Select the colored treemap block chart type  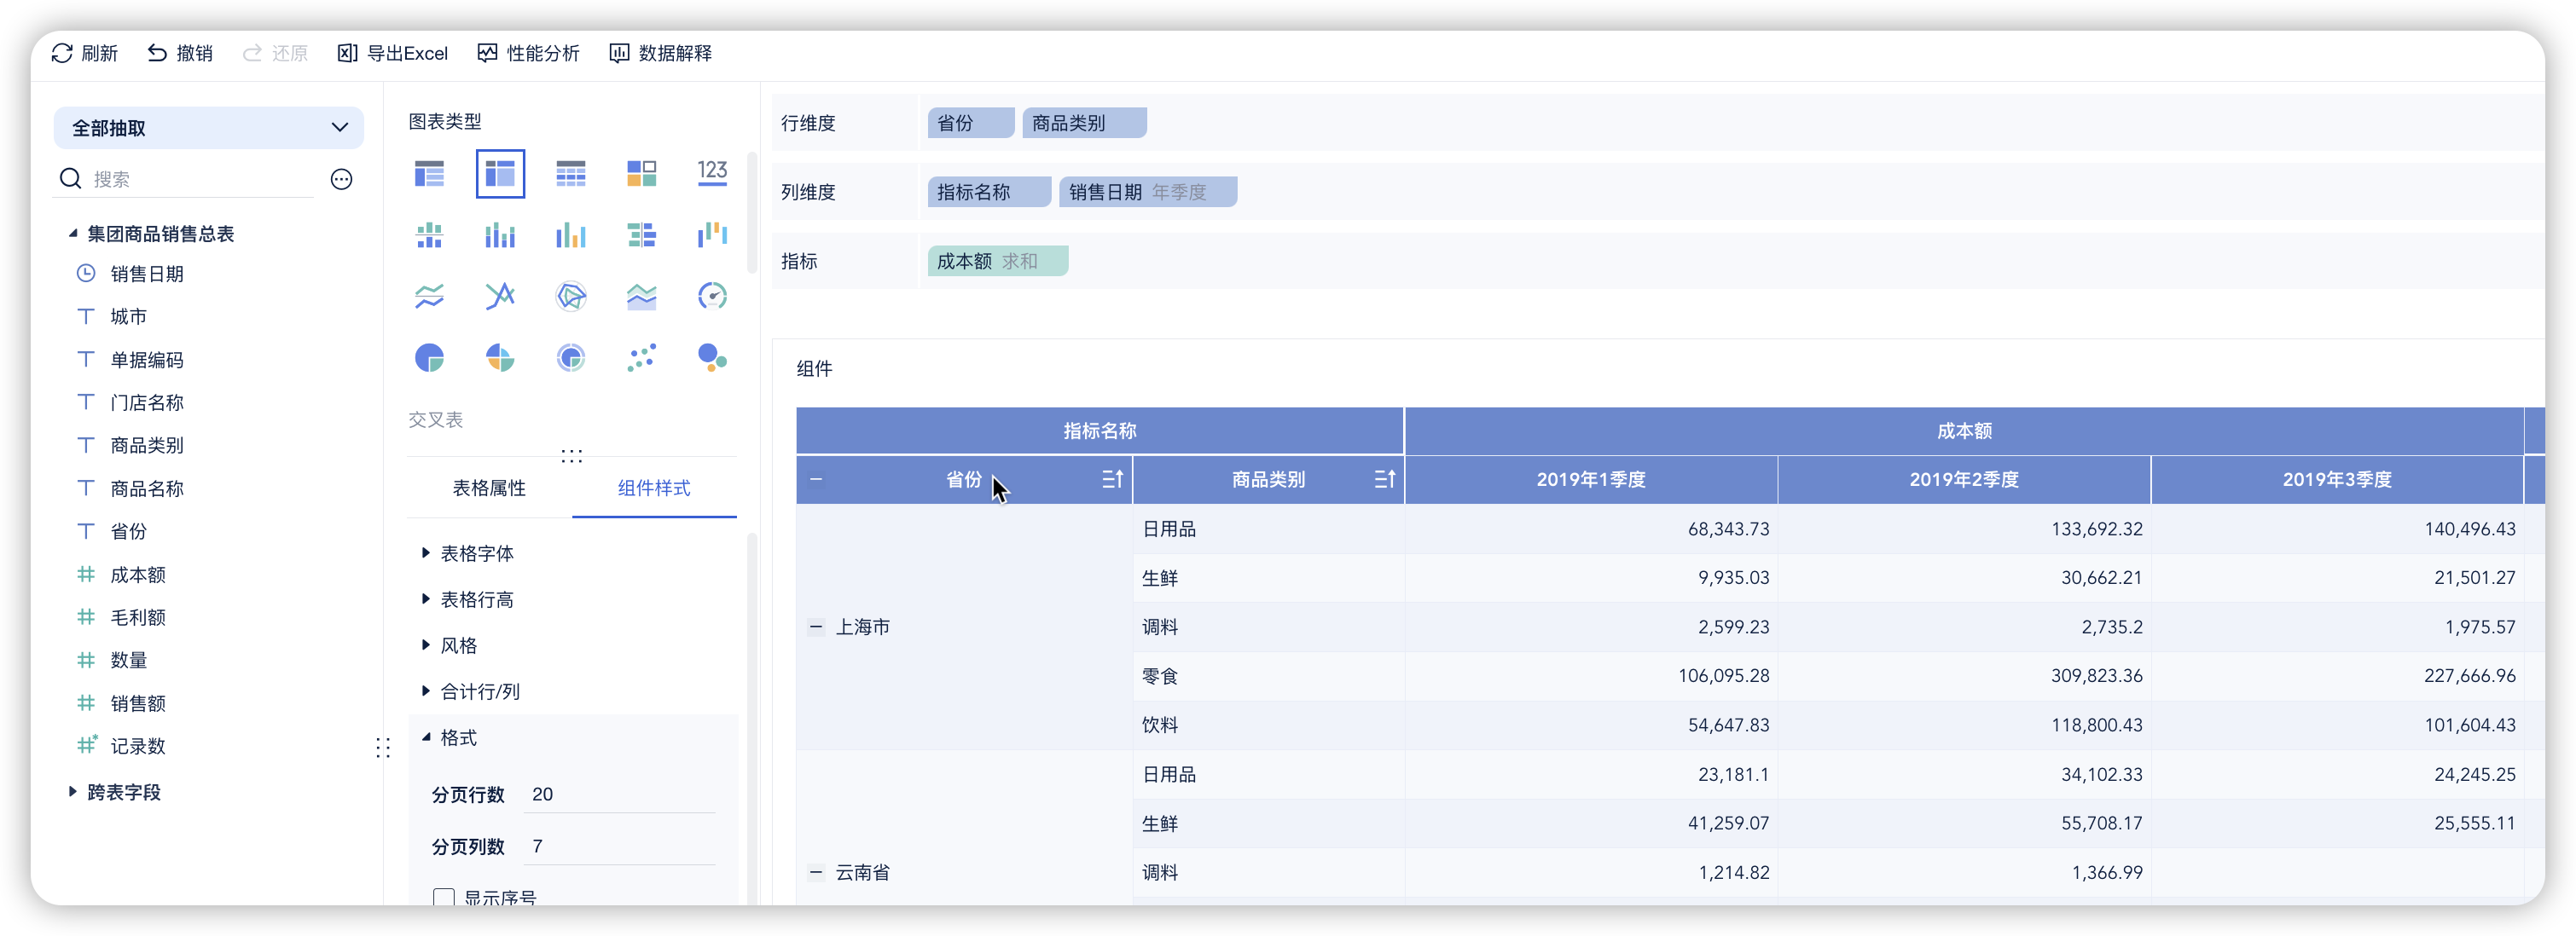click(x=641, y=174)
